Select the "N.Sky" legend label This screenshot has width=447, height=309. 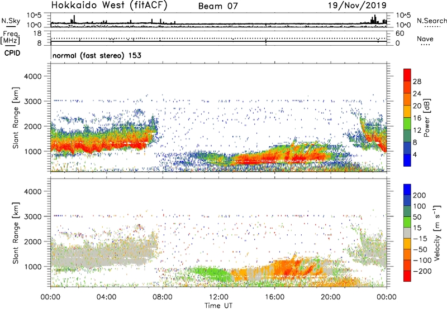tap(11, 21)
